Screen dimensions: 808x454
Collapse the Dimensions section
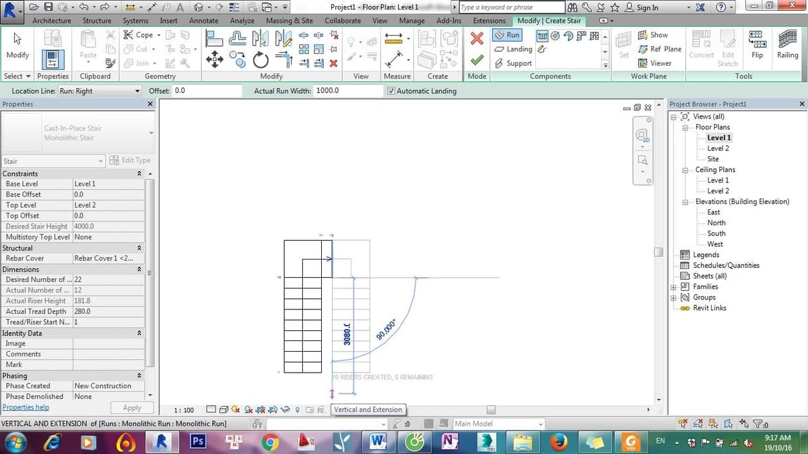(139, 270)
